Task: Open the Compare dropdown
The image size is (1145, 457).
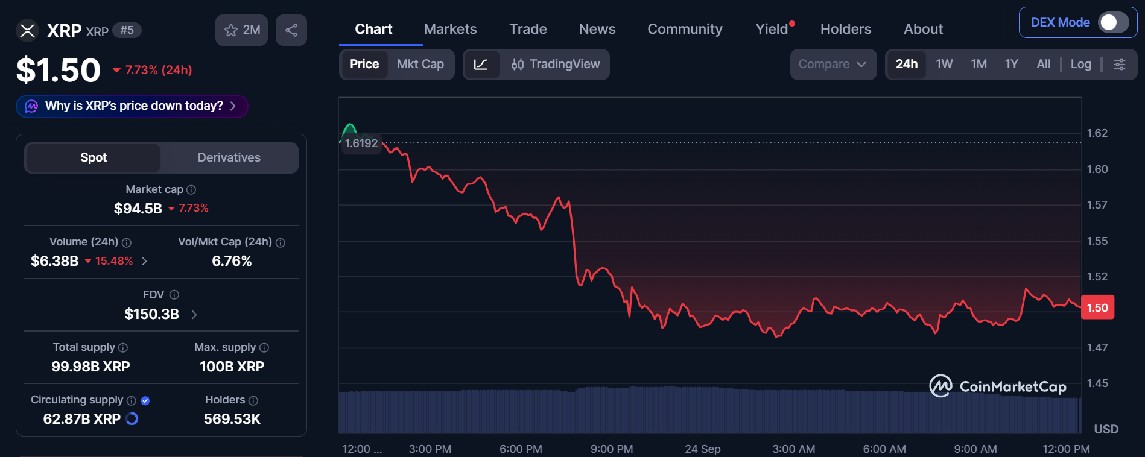Action: [x=833, y=65]
